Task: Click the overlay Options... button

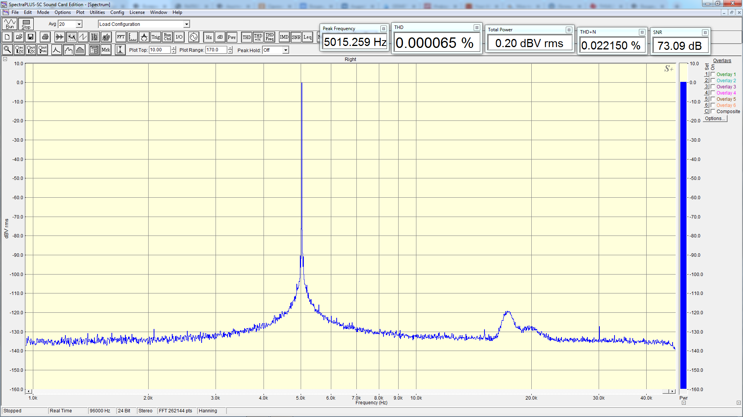Action: [715, 119]
